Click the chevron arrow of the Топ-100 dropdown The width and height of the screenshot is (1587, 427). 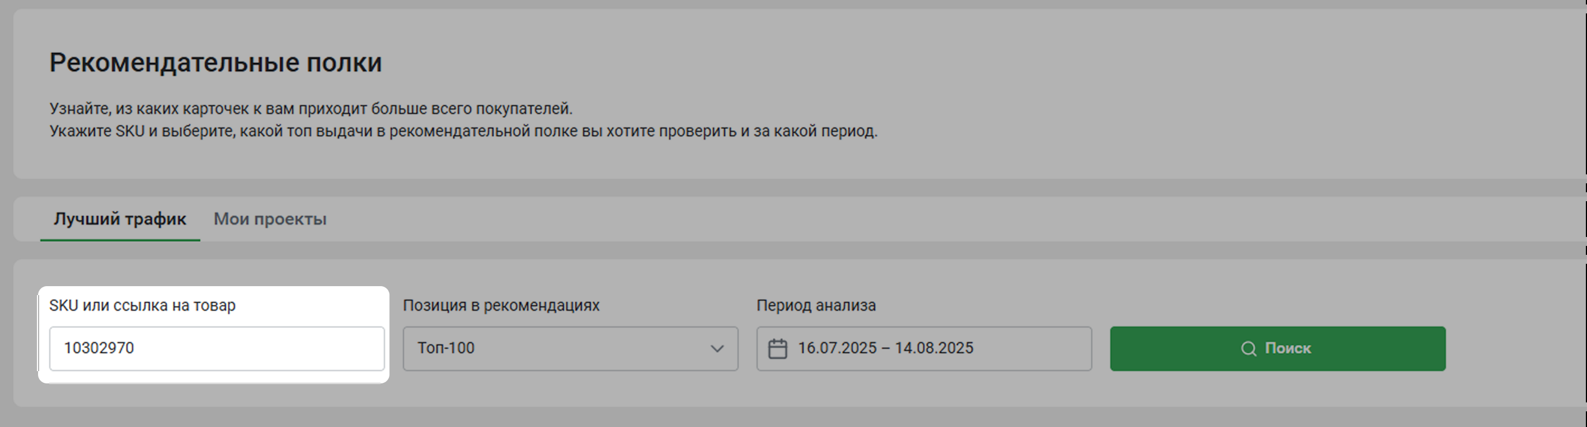[716, 349]
